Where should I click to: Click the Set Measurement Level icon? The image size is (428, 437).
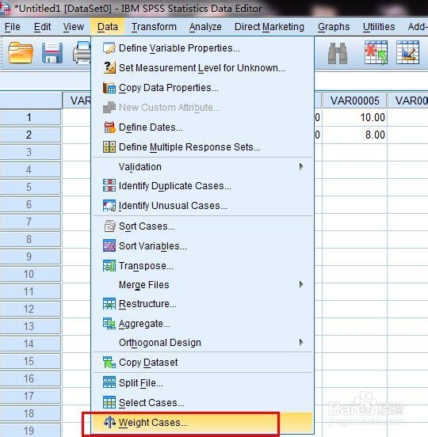(x=109, y=68)
